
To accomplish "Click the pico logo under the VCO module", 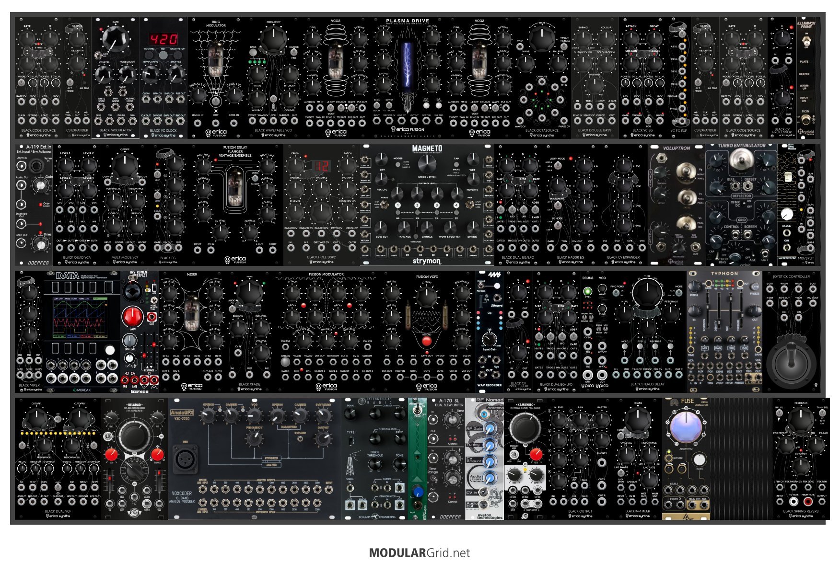I will click(602, 385).
